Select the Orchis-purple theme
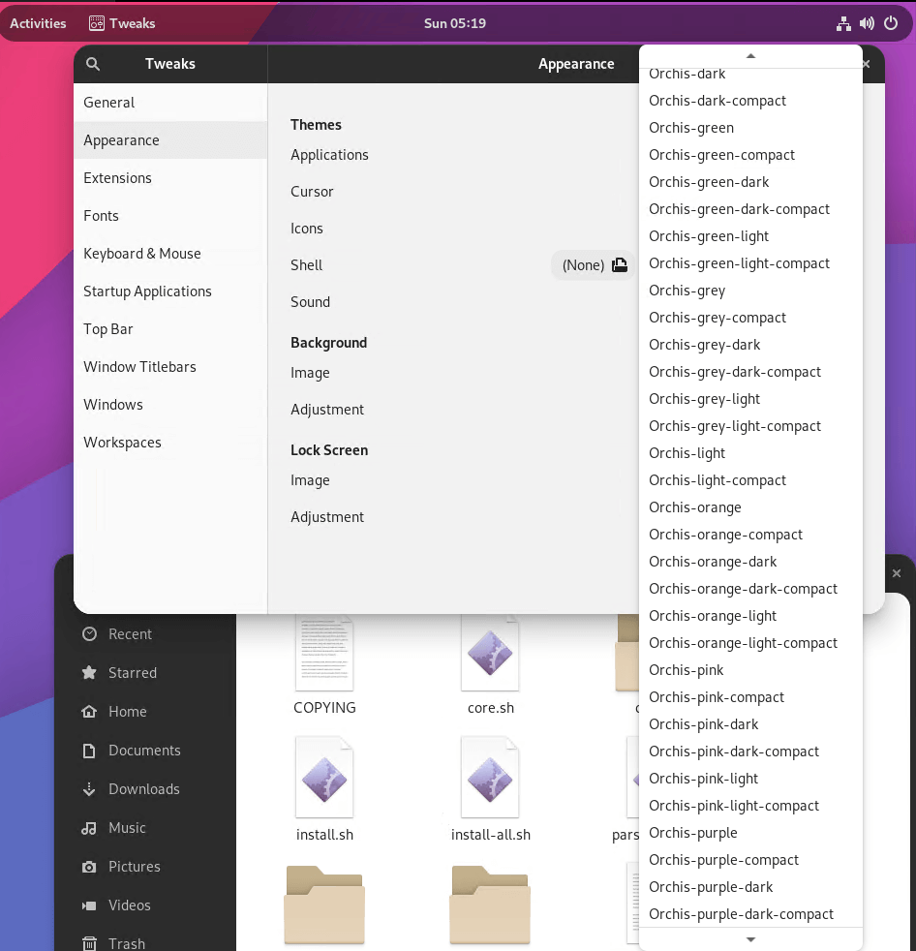The height and width of the screenshot is (951, 916). (693, 832)
